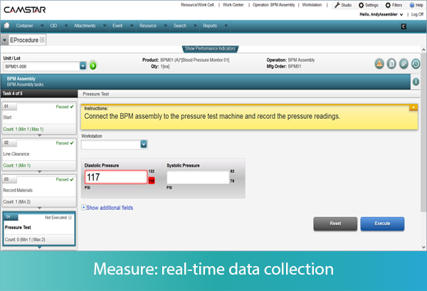
Task: Select task 02 Line Clearance
Action: point(39,154)
